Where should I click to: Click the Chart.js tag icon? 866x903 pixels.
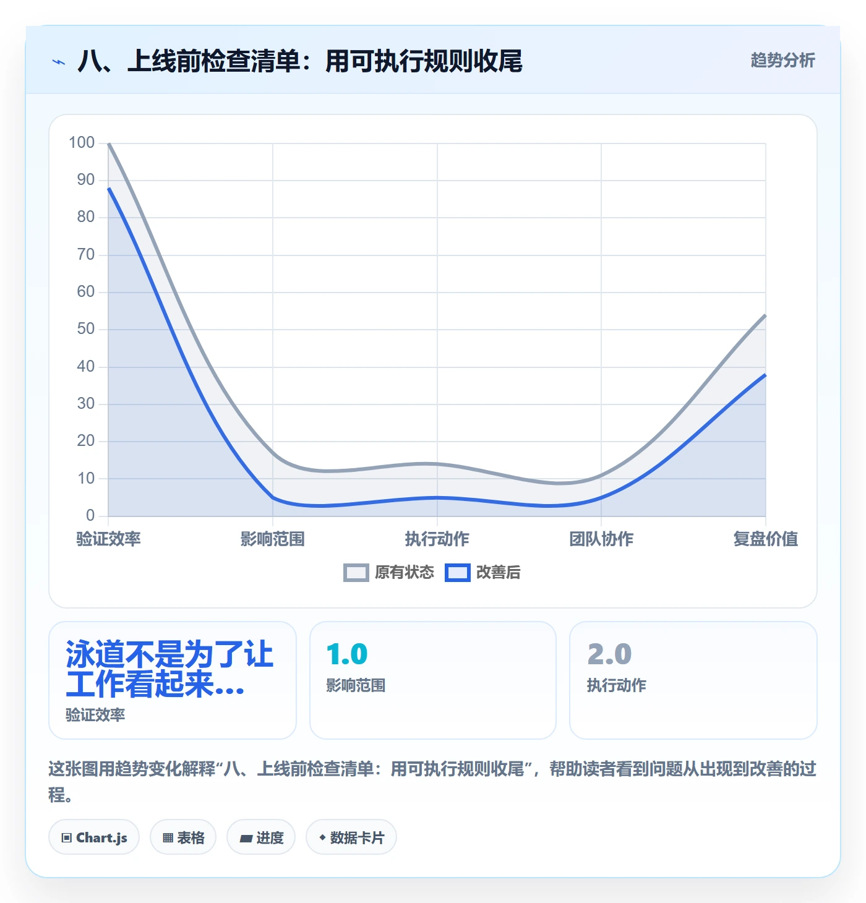[67, 838]
